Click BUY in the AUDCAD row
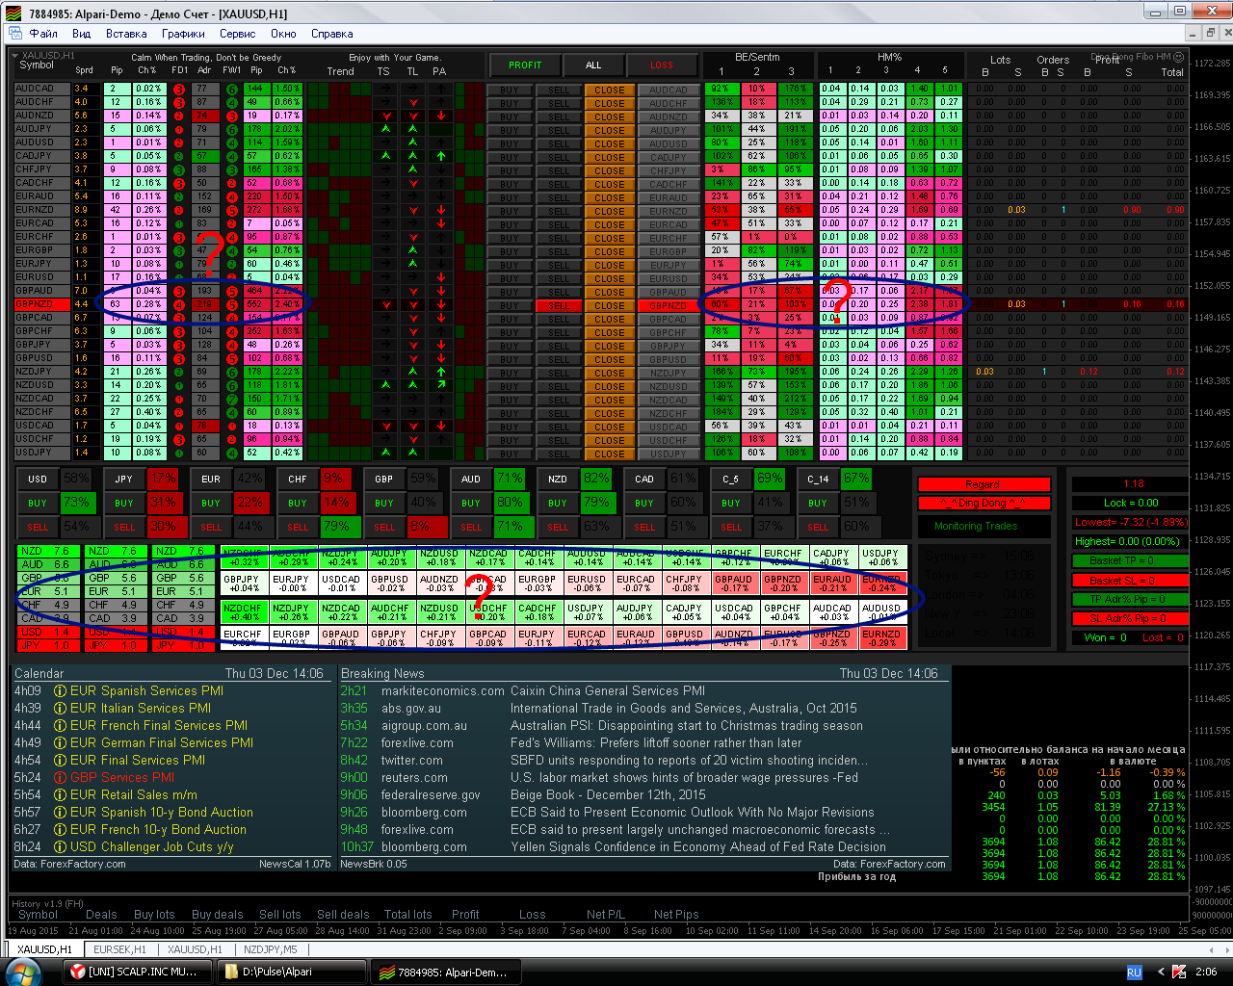 510,90
